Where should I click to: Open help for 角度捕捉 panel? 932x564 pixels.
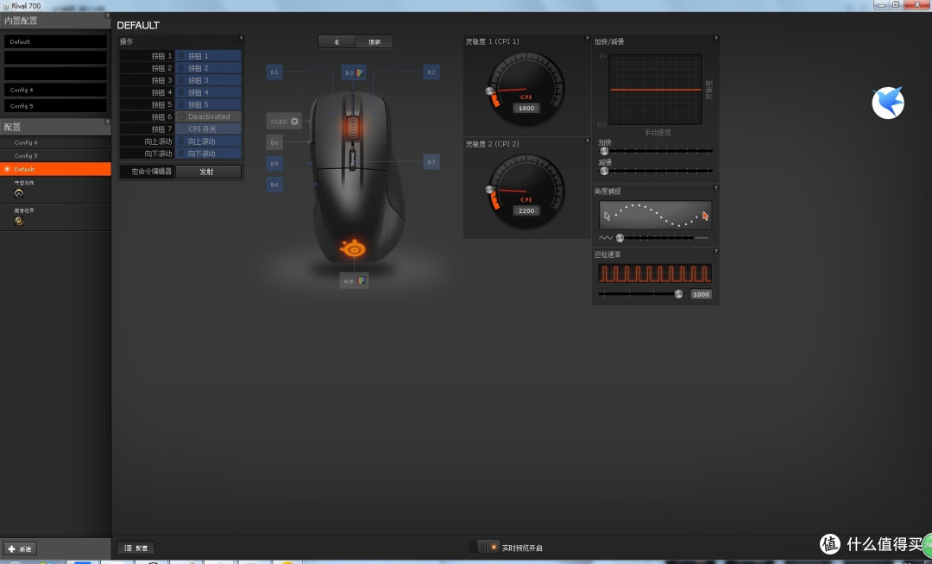pos(715,188)
